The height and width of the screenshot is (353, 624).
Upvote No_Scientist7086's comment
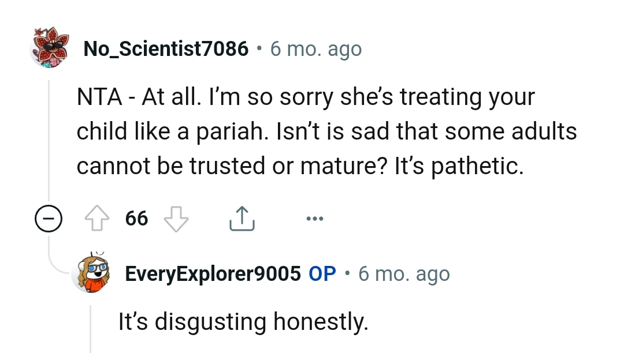pyautogui.click(x=97, y=218)
